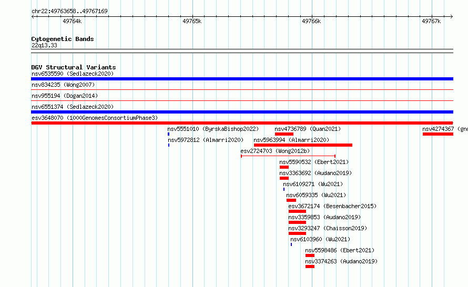Select the blue bar under nsv6551374
This screenshot has width=468, height=287.
click(242, 112)
